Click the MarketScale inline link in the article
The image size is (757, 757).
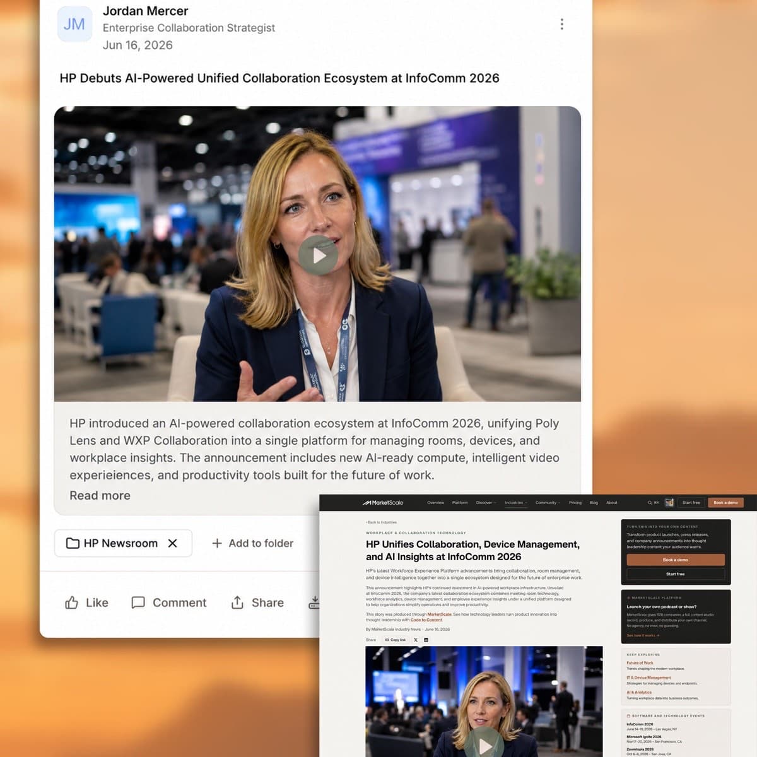[440, 614]
